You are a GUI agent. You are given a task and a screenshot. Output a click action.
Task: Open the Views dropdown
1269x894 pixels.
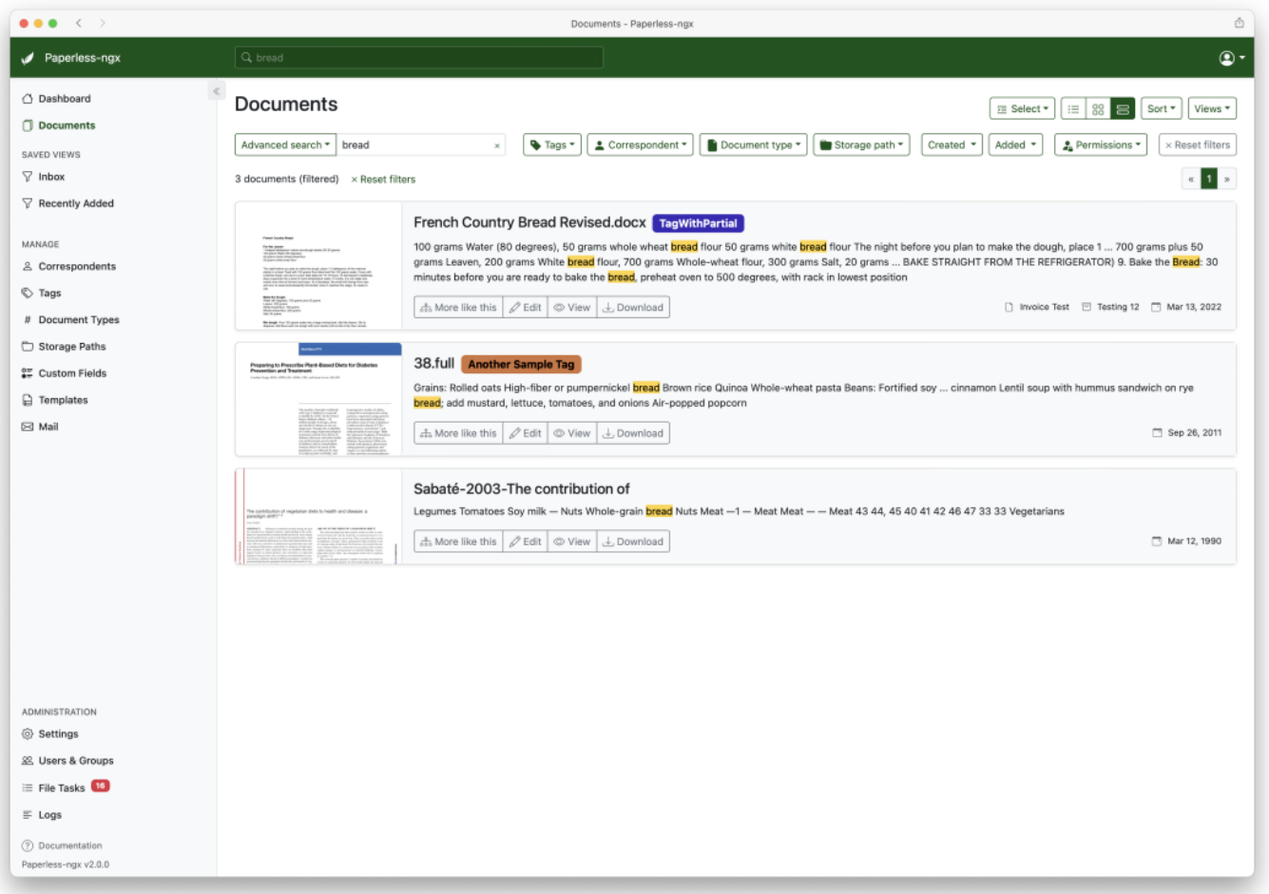coord(1212,108)
